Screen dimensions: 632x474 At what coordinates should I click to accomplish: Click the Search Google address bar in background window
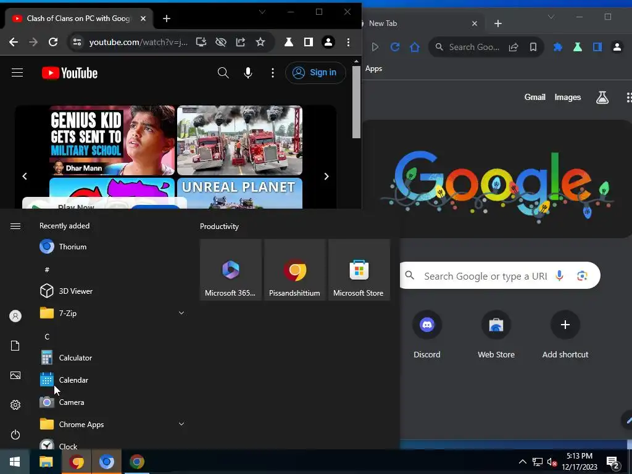point(474,47)
